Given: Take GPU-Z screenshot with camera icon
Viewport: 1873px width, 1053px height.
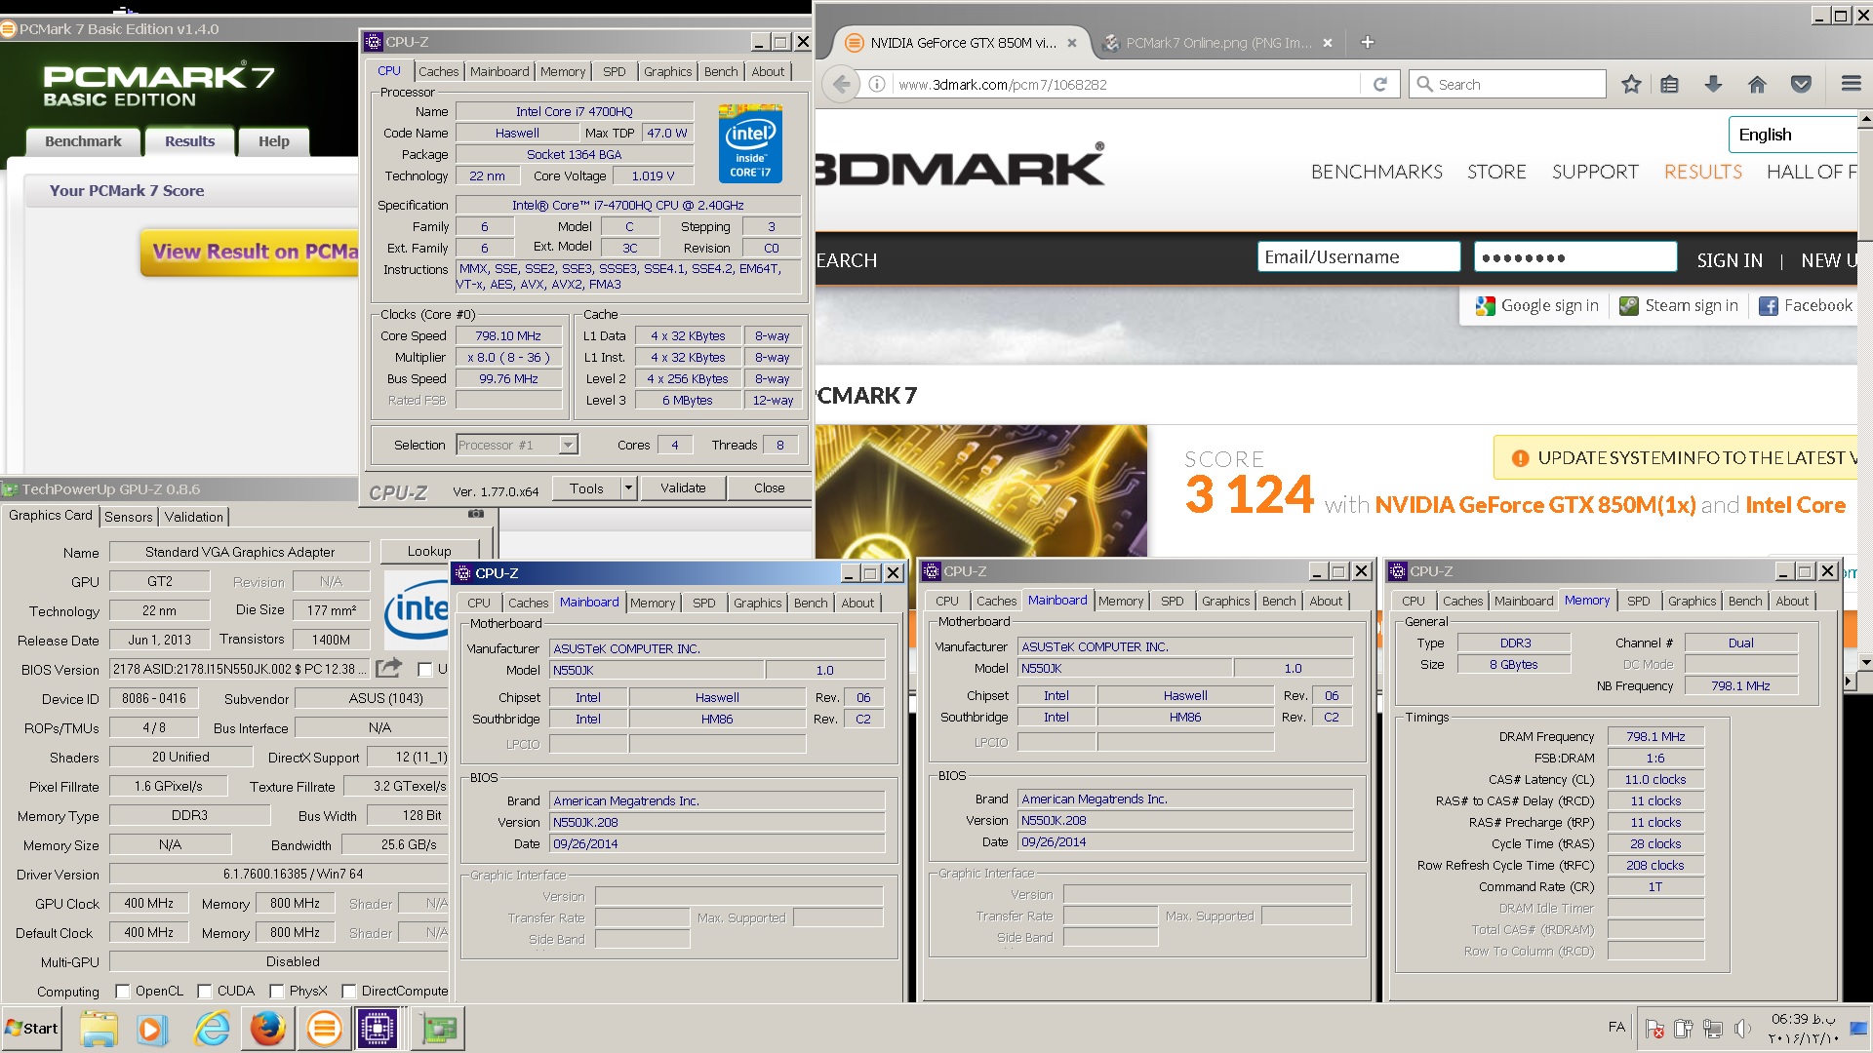Looking at the screenshot, I should pyautogui.click(x=476, y=513).
